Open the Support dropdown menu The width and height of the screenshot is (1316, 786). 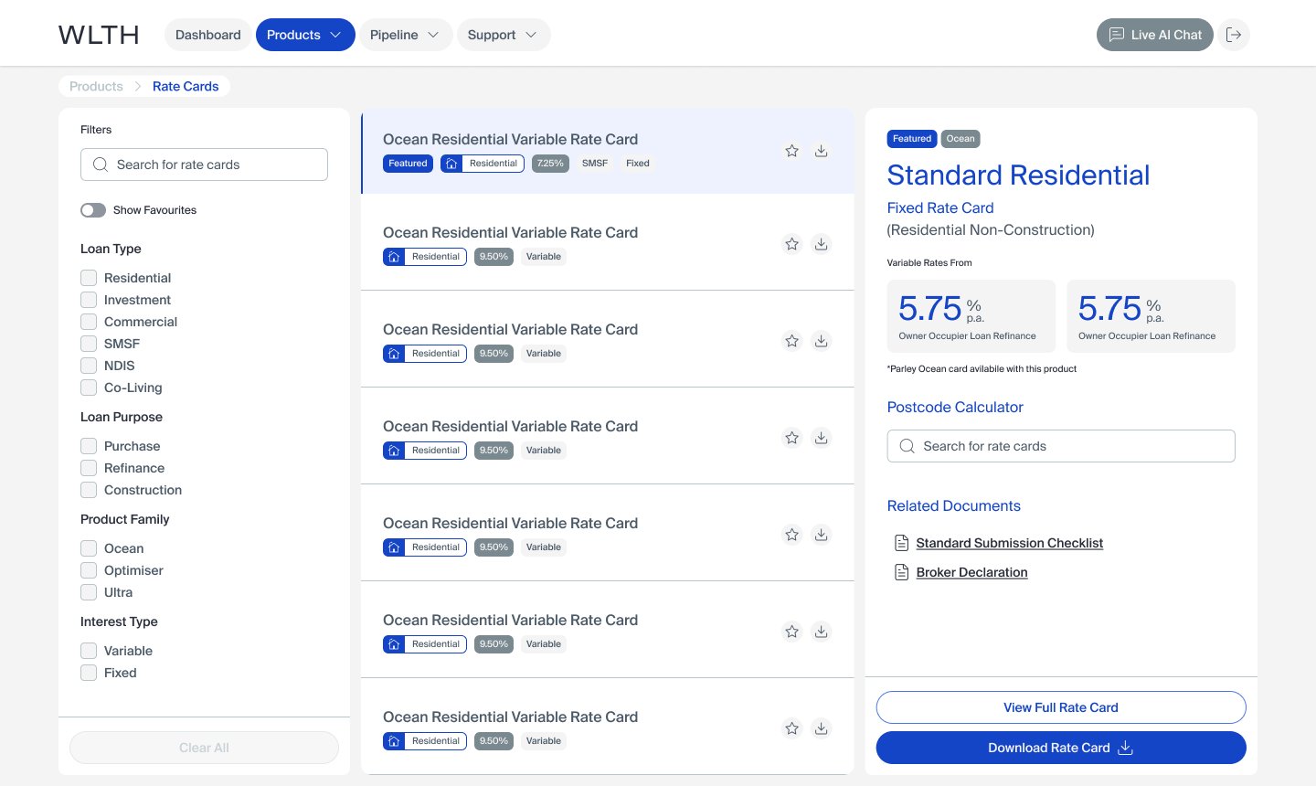[x=503, y=35]
